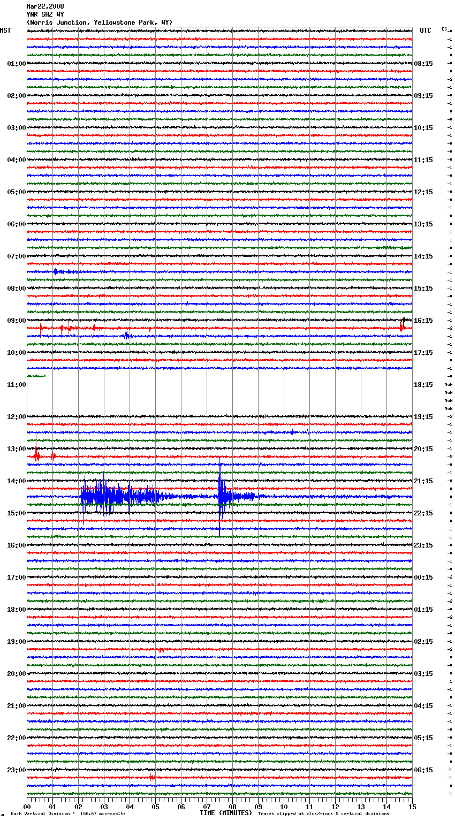The width and height of the screenshot is (455, 821).
Task: Click the 22:15 UTC time label
Action: (423, 513)
